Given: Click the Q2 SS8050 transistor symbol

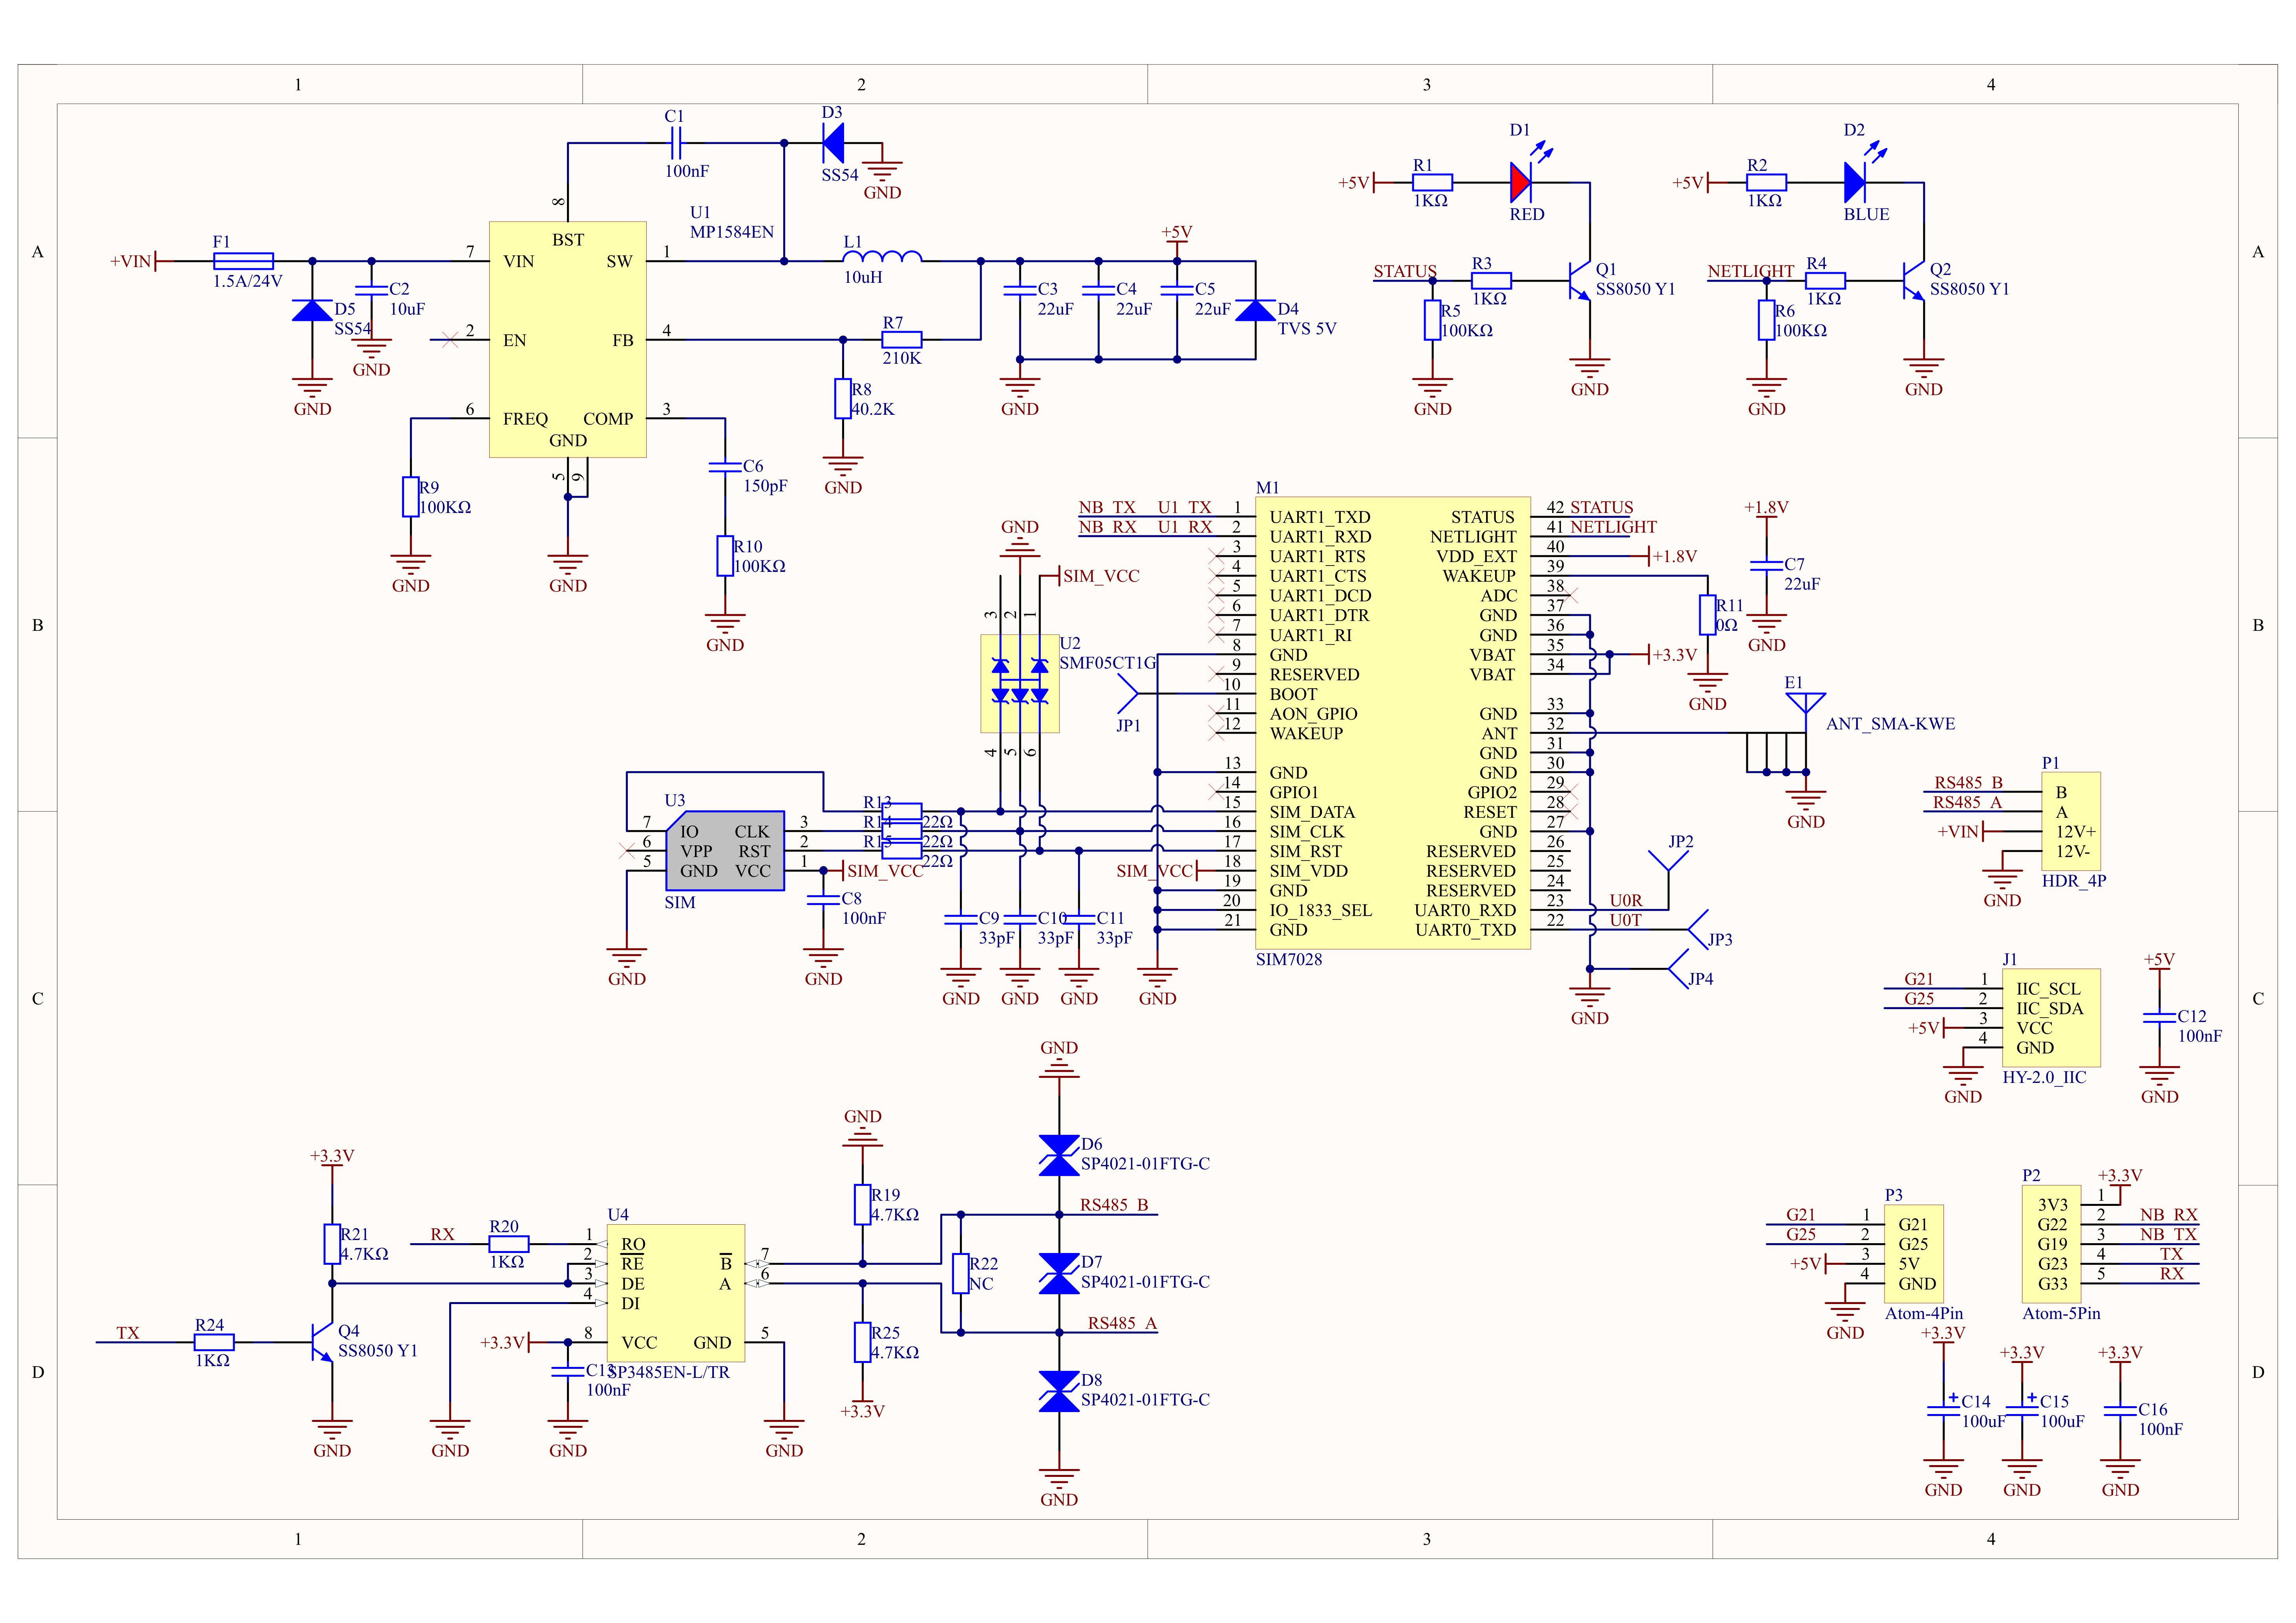Looking at the screenshot, I should pyautogui.click(x=1914, y=281).
